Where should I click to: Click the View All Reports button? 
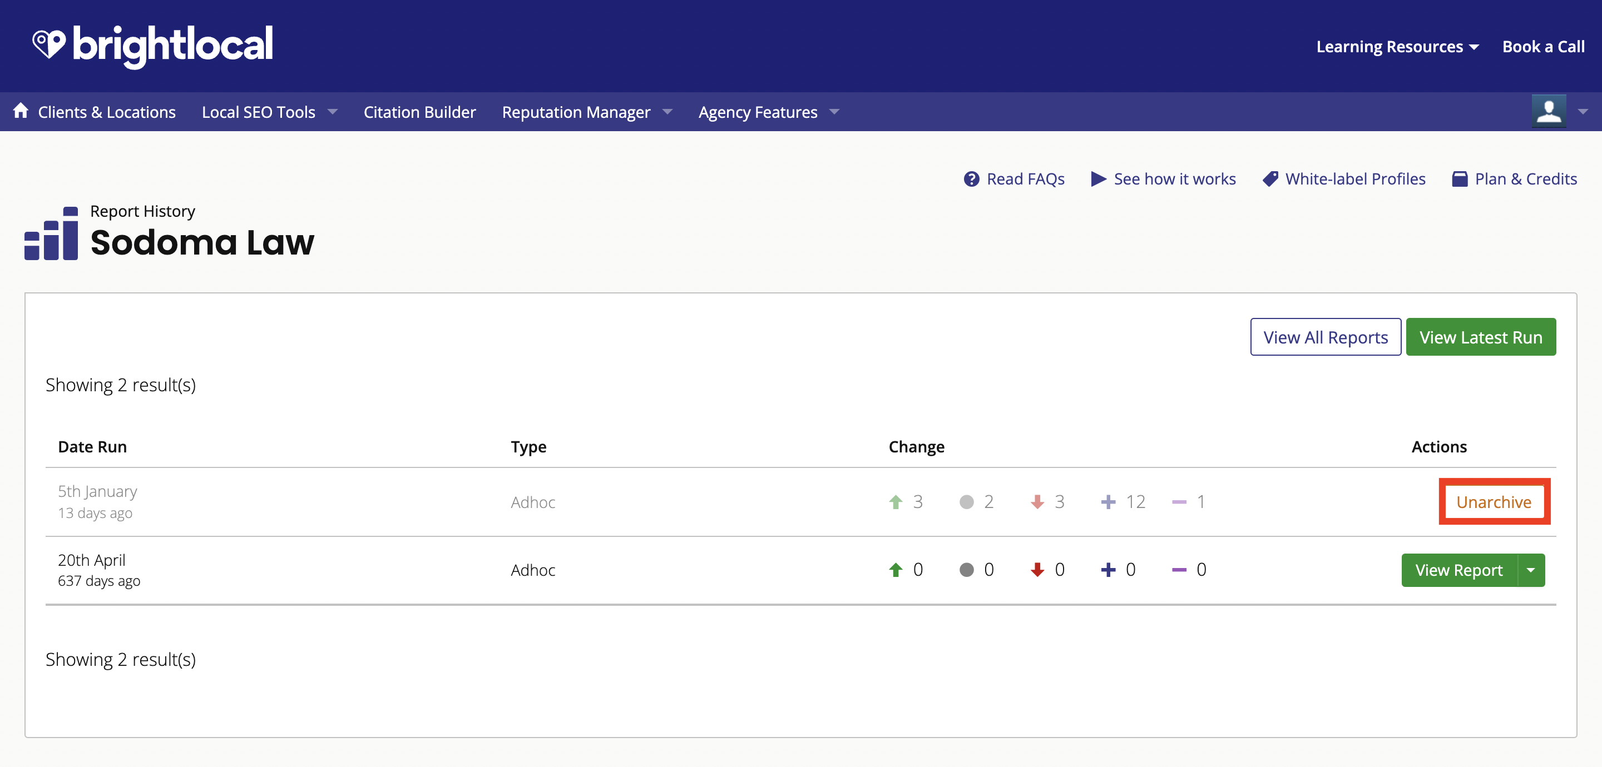click(1325, 337)
